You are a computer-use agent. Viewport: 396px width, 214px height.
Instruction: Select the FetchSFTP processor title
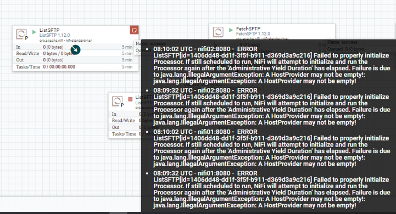(248, 29)
